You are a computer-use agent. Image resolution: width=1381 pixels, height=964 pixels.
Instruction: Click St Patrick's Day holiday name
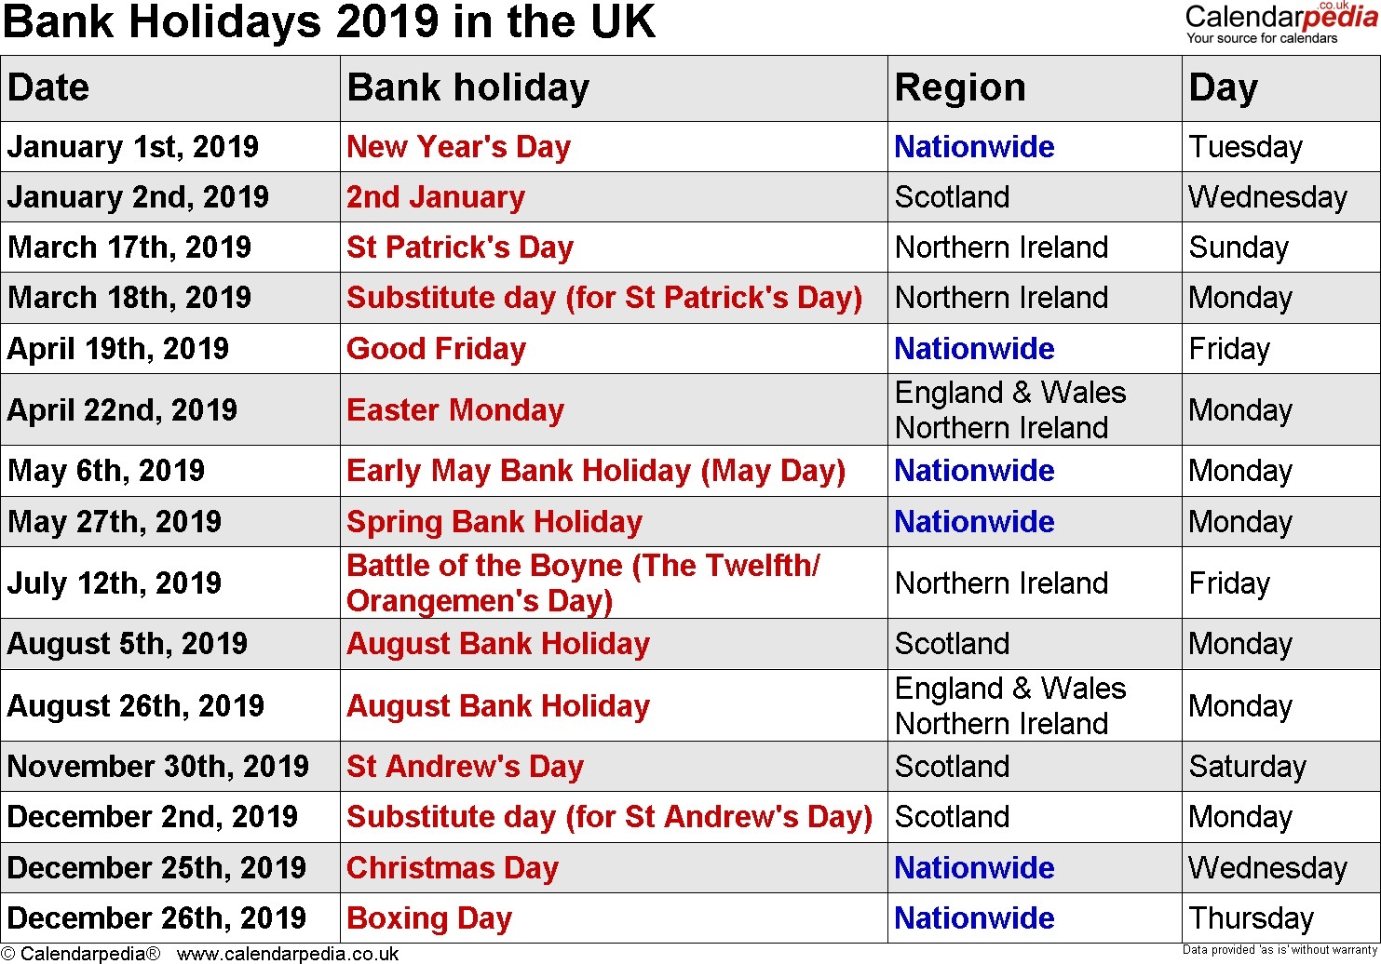pos(460,248)
